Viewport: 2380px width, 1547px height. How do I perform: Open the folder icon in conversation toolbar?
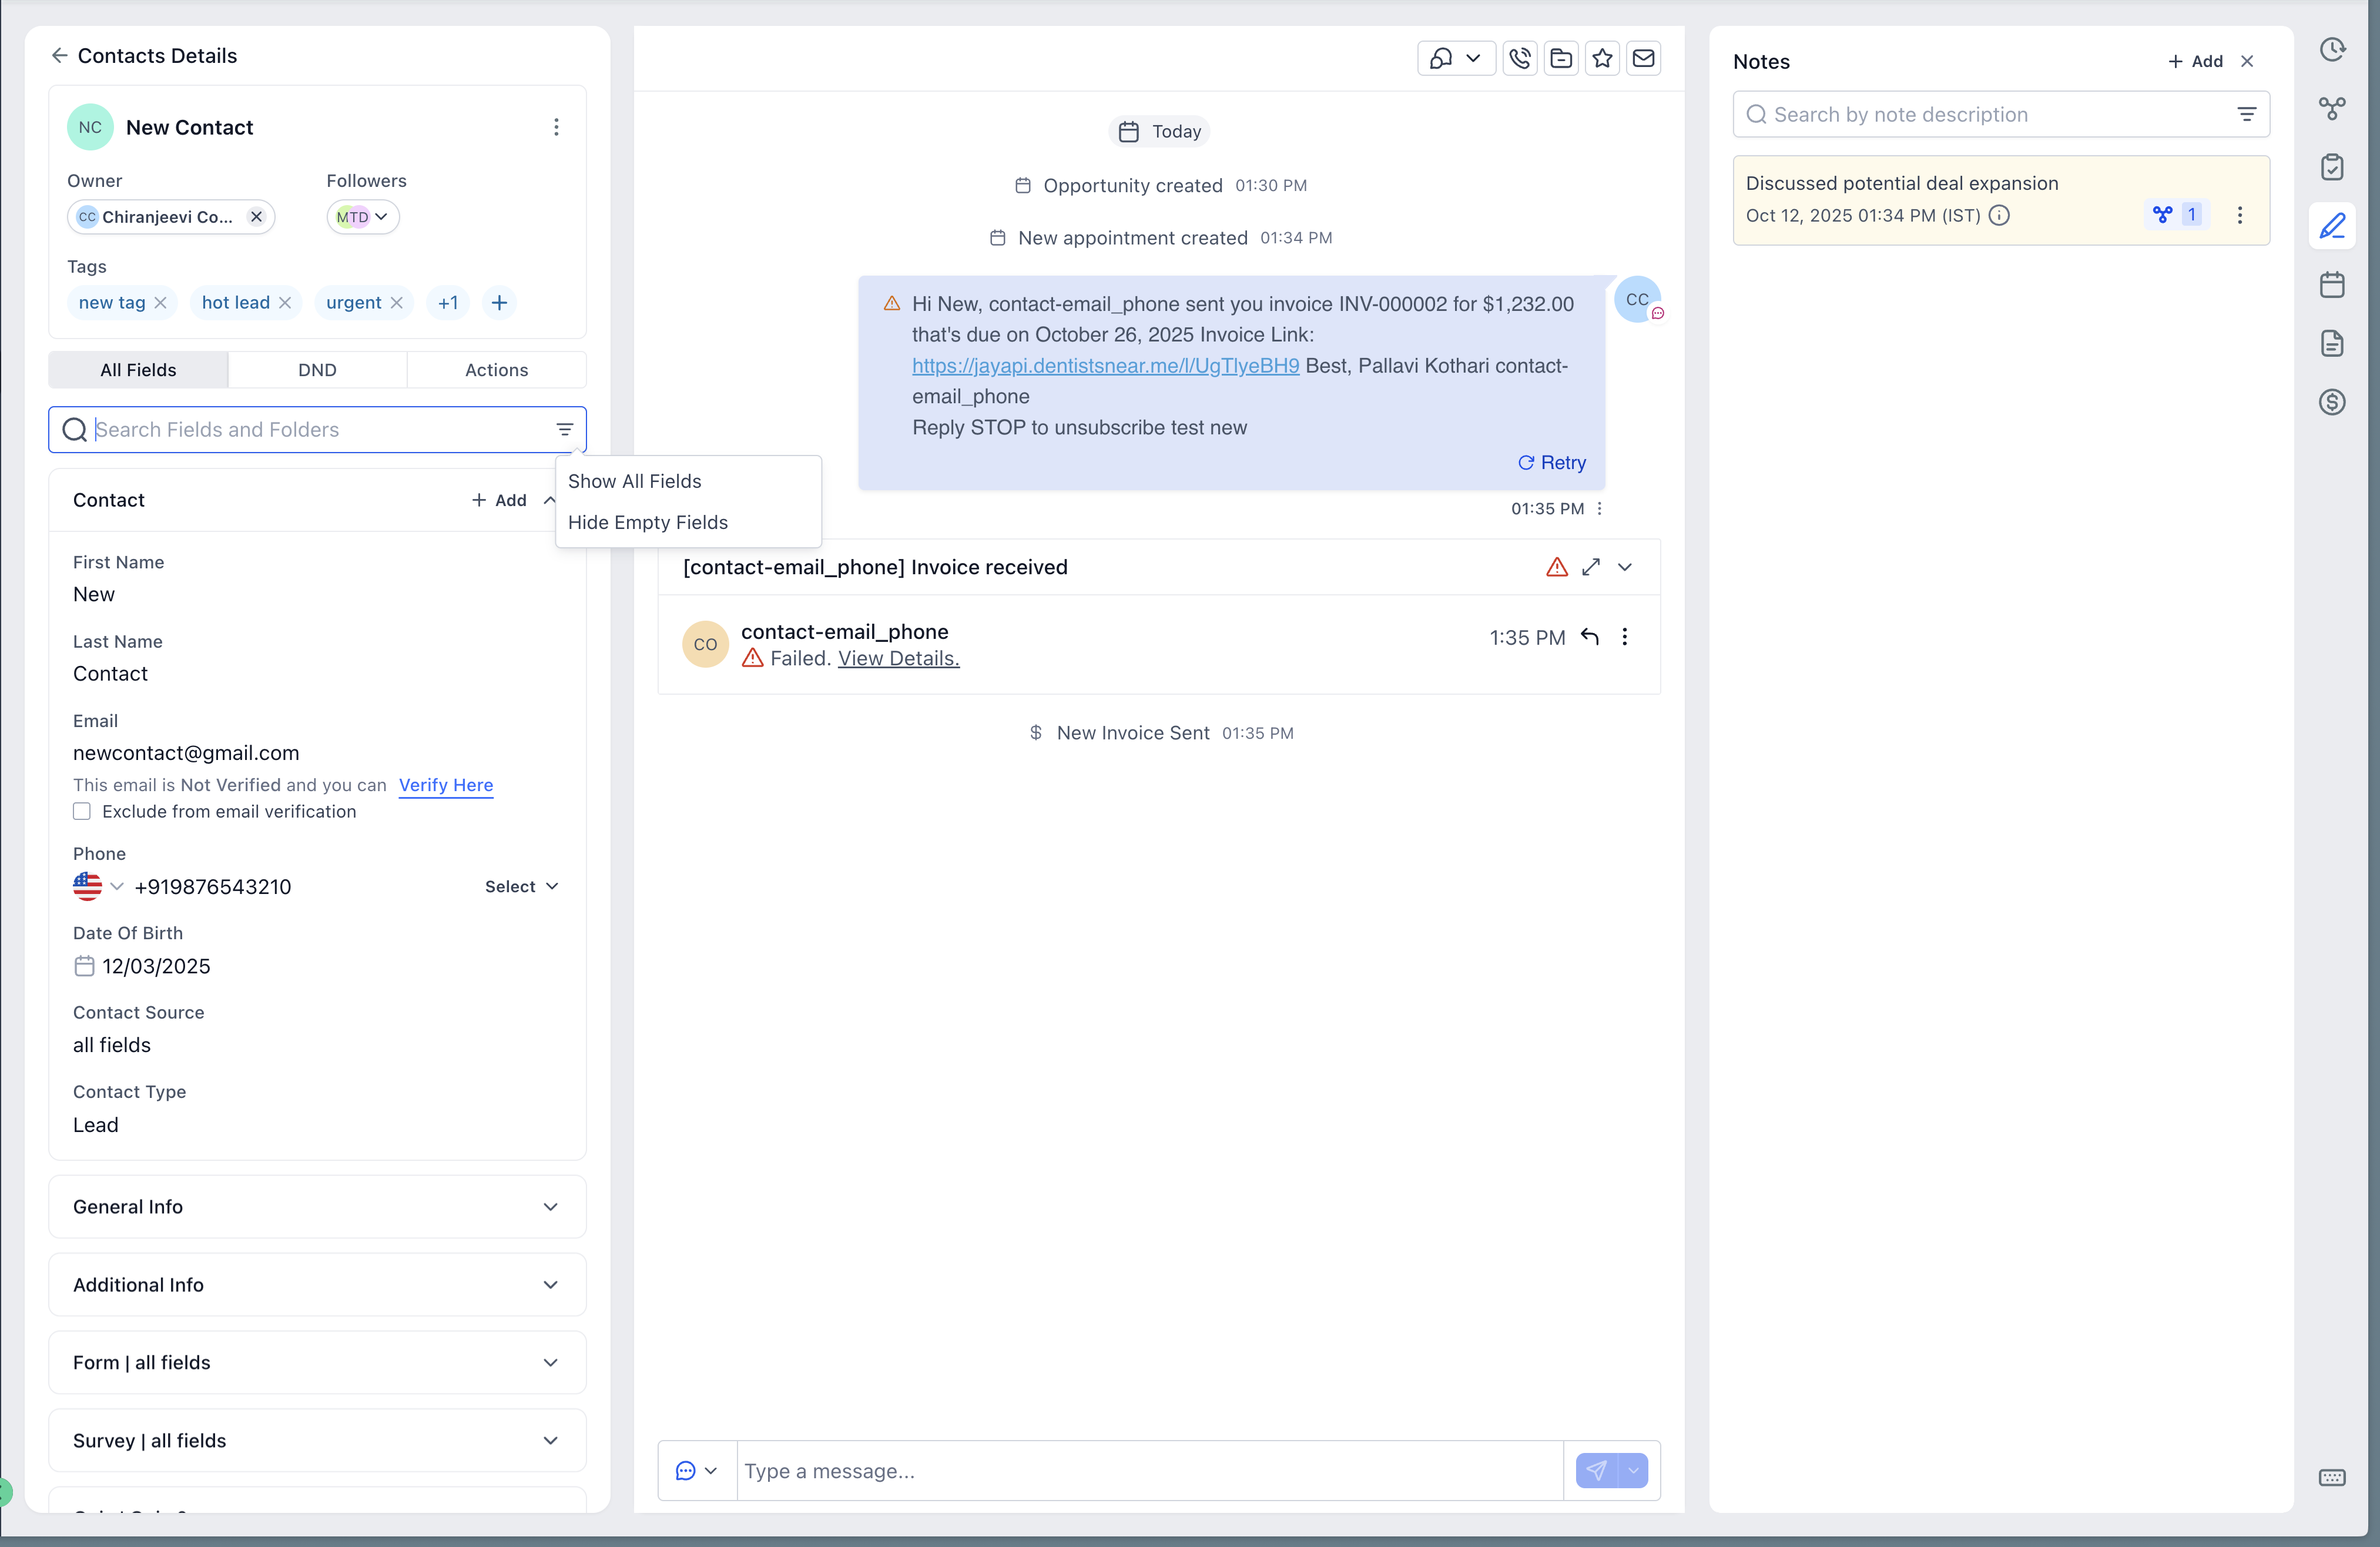pos(1560,59)
